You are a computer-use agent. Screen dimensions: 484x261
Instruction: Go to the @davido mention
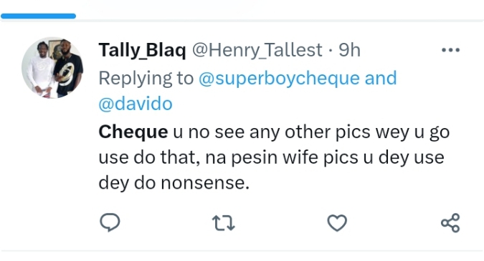[136, 104]
